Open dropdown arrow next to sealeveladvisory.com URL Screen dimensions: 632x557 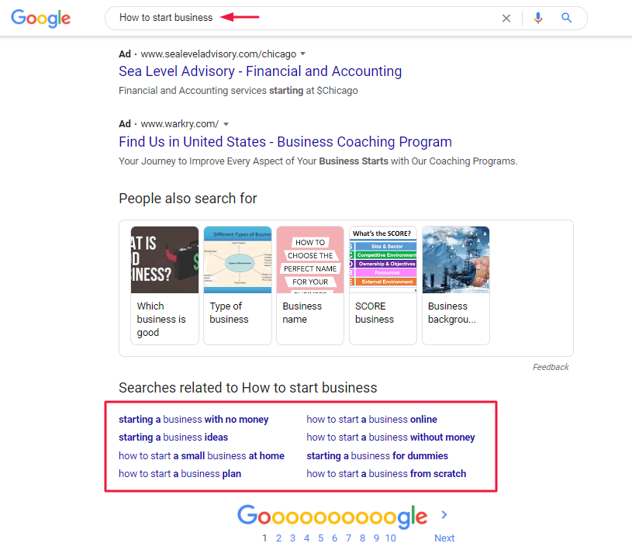(x=303, y=54)
